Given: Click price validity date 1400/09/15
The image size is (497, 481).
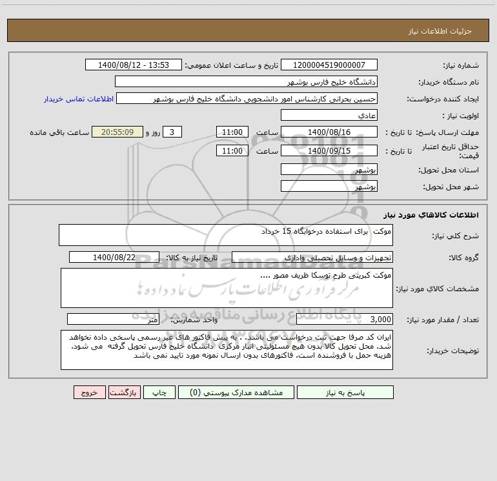Looking at the screenshot, I should tap(329, 150).
